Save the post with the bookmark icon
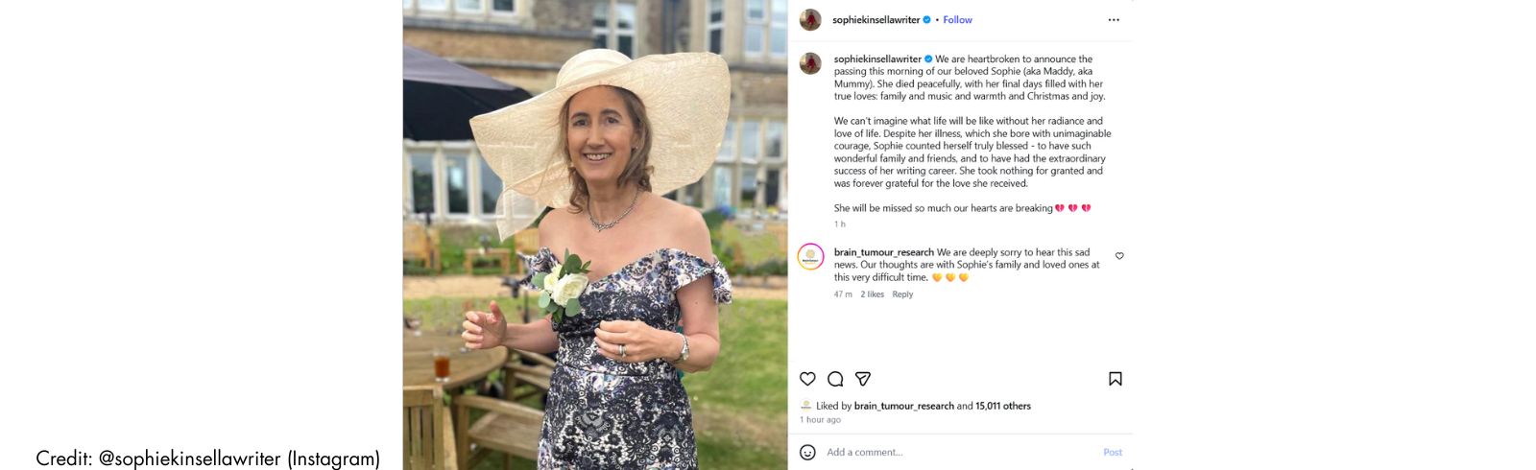Screen dimensions: 1536x470 [x=1115, y=379]
